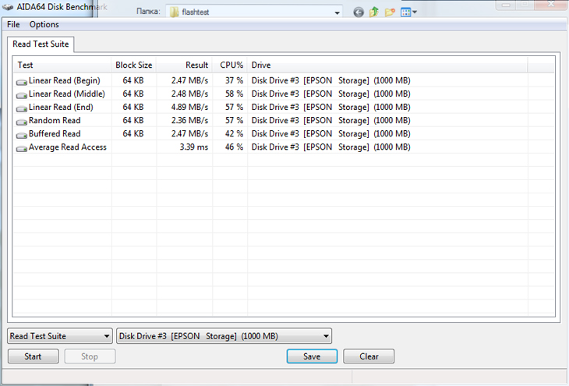The width and height of the screenshot is (569, 386).
Task: Sort by the Block Size column header
Action: pyautogui.click(x=133, y=65)
